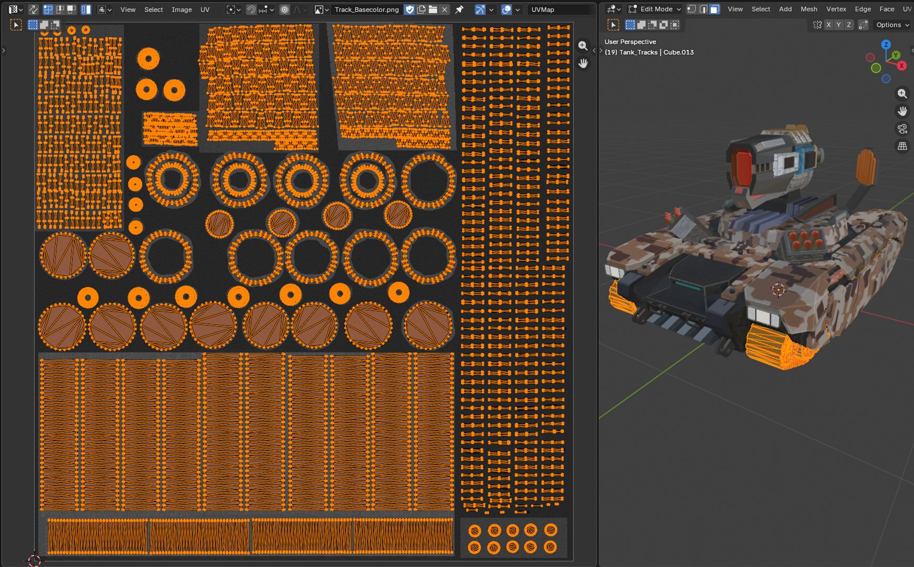The width and height of the screenshot is (914, 567).
Task: Toggle UV editor gizmo visibility
Action: (480, 9)
